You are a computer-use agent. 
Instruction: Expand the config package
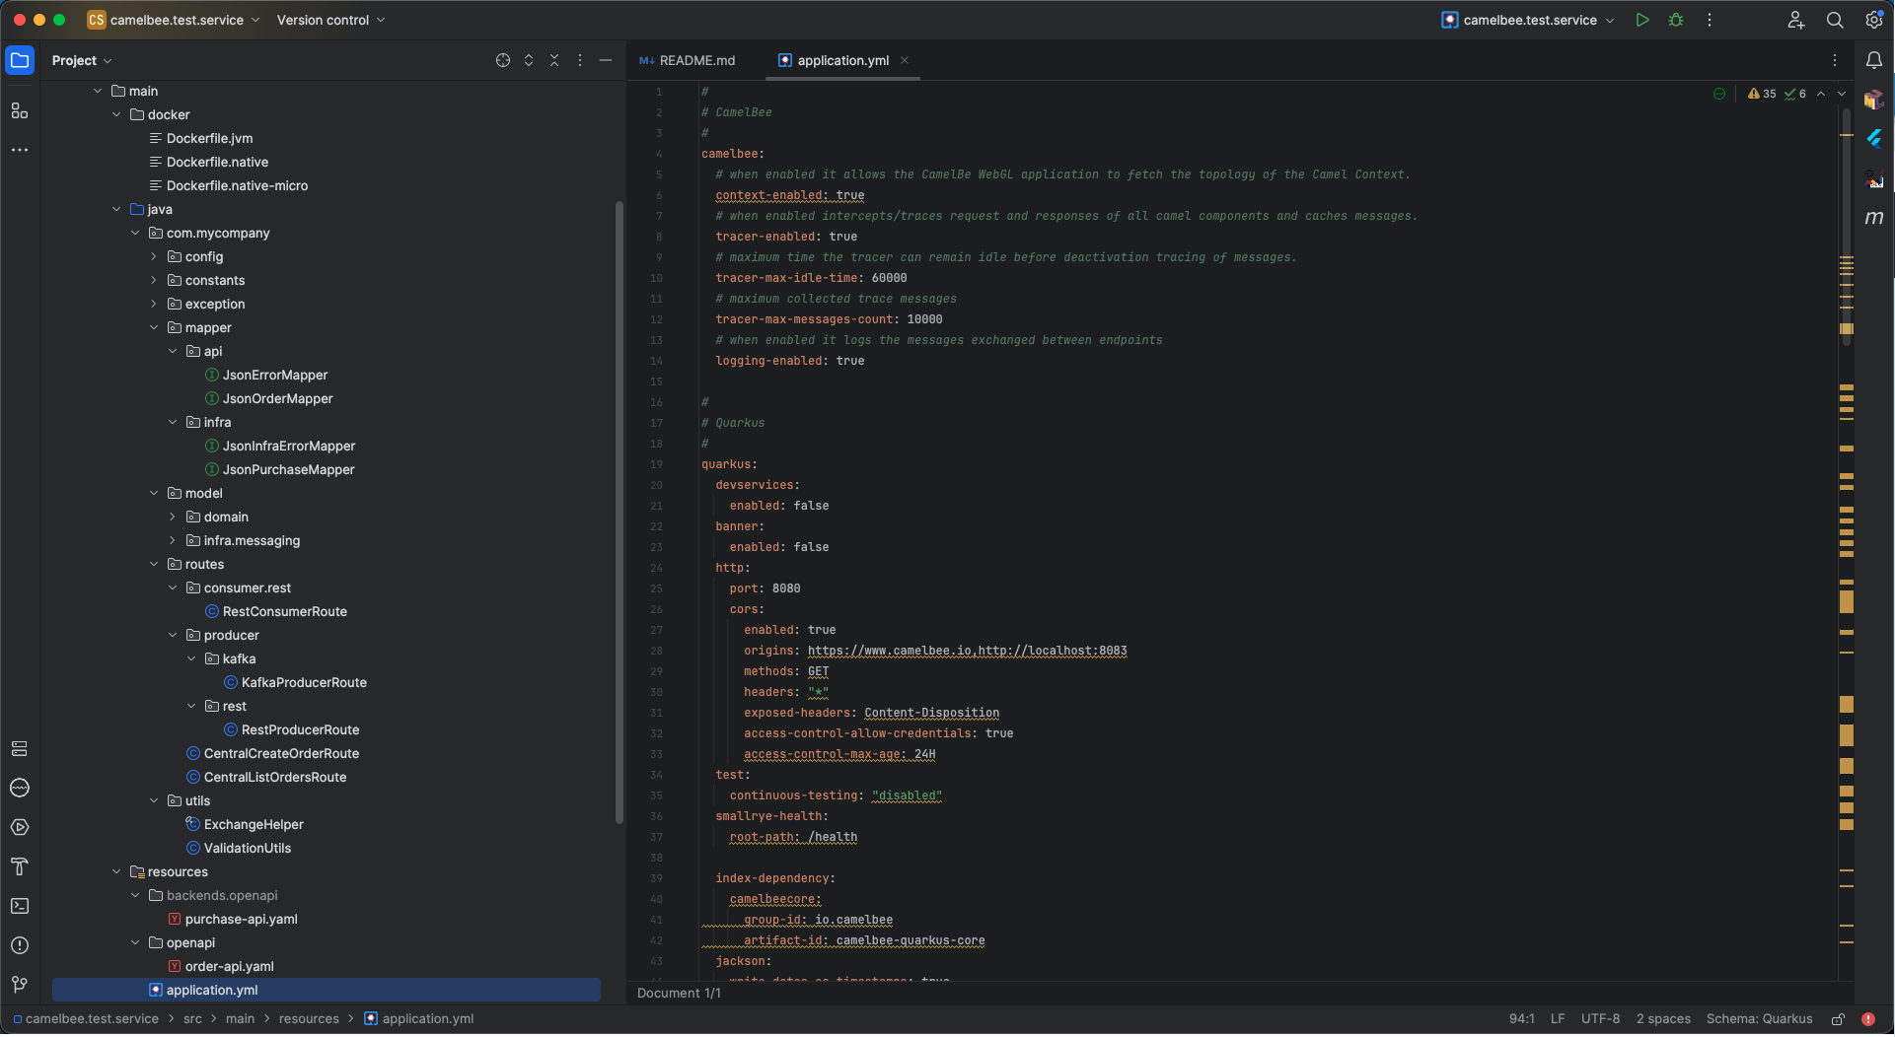[x=154, y=256]
